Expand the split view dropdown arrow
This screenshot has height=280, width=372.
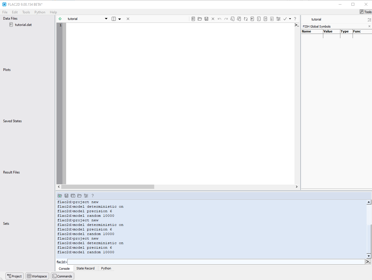(120, 19)
